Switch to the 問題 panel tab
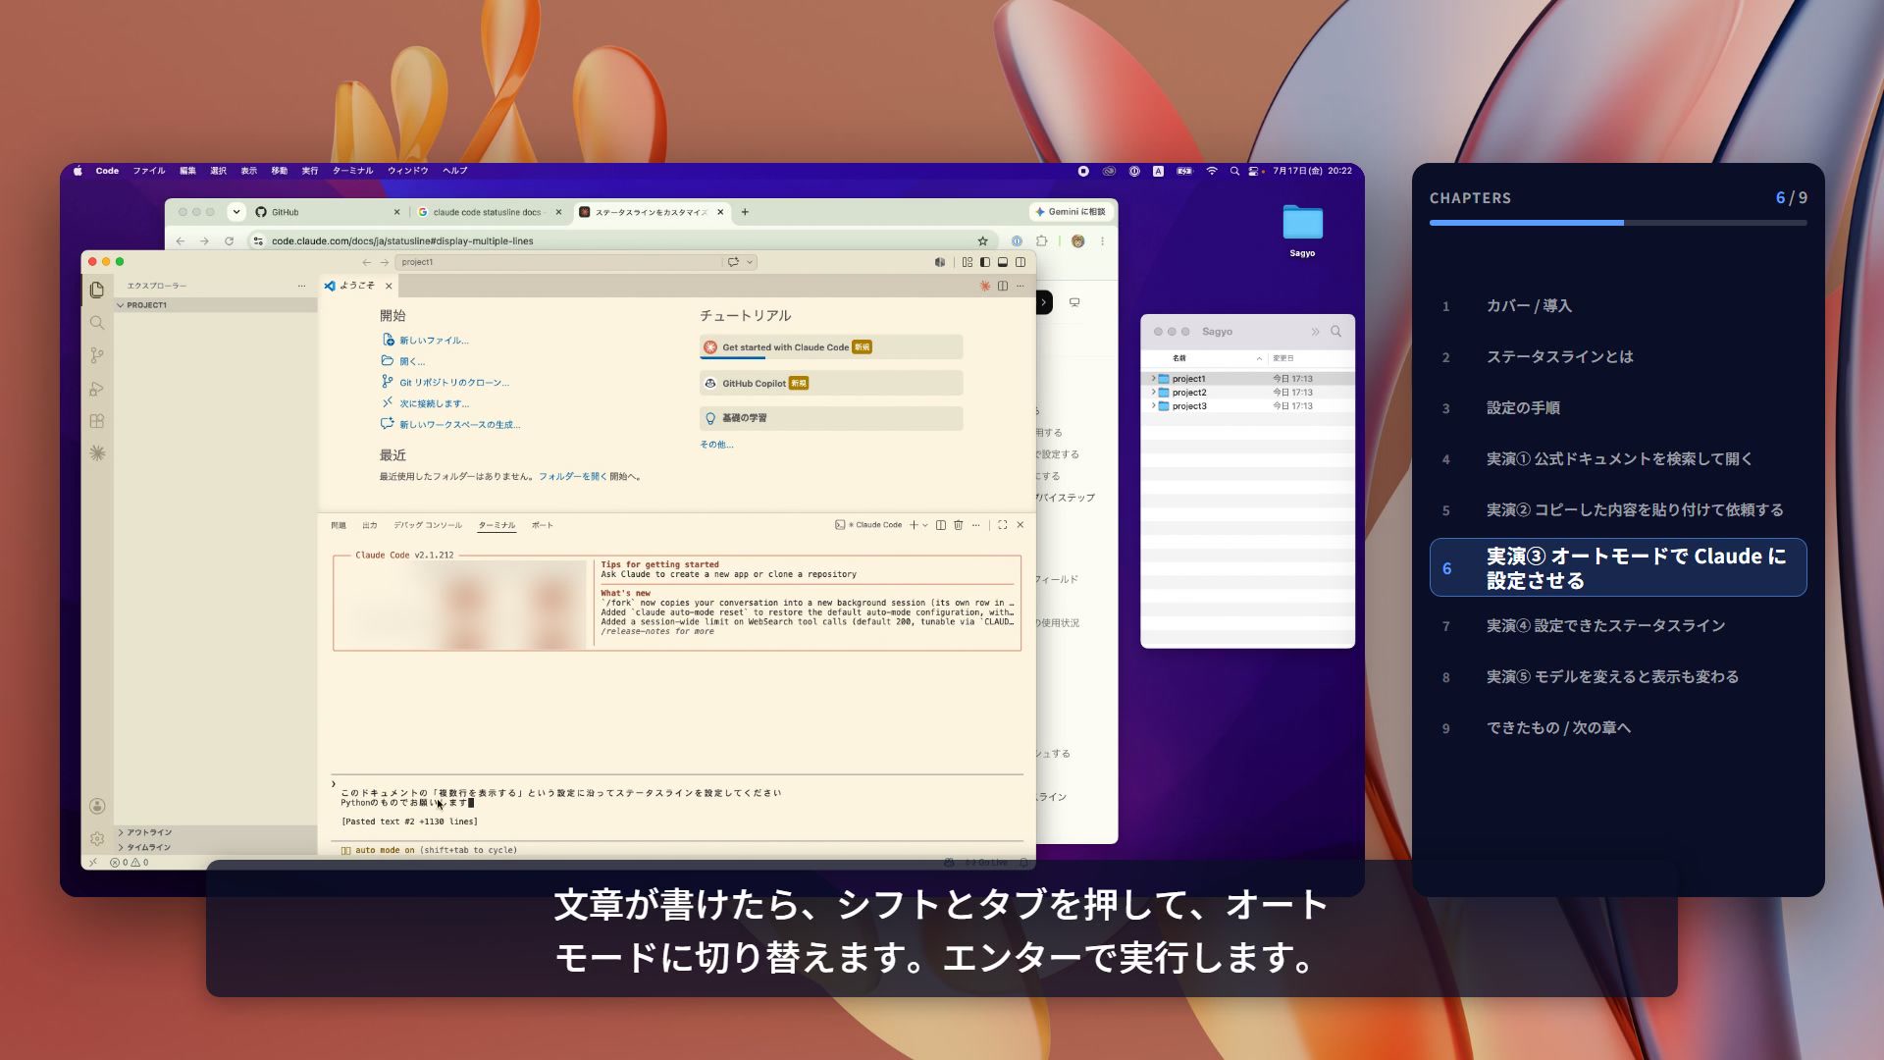The height and width of the screenshot is (1060, 1884). [339, 525]
